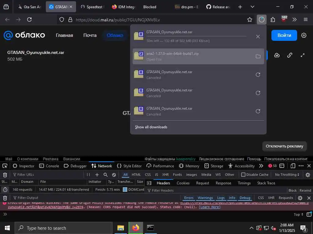
Task: Pause network recording
Action: coord(88,175)
